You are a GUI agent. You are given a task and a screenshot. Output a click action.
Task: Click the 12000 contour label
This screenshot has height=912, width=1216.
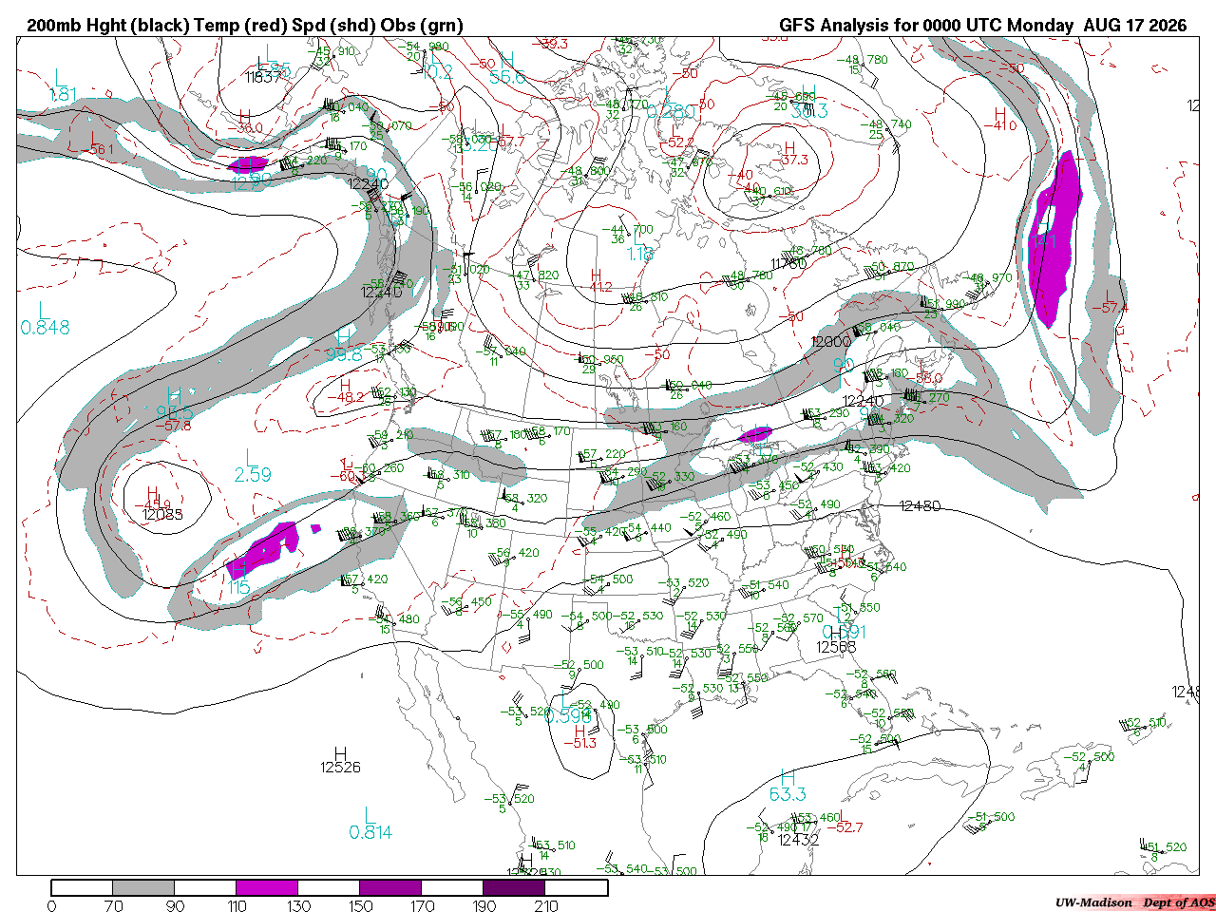(x=831, y=342)
